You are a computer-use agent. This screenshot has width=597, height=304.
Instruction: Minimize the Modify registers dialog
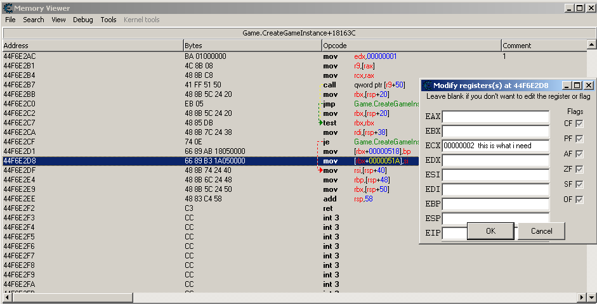pyautogui.click(x=567, y=85)
